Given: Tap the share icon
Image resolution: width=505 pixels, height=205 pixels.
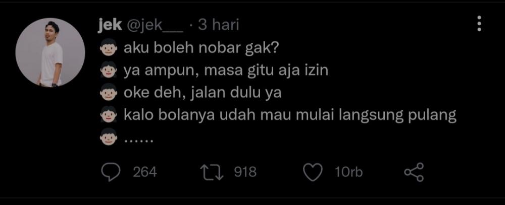Looking at the screenshot, I should [x=414, y=172].
